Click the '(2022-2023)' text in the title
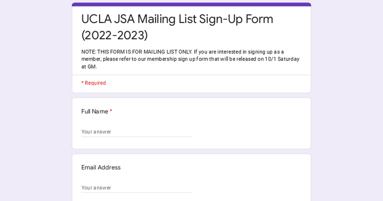 (x=115, y=35)
